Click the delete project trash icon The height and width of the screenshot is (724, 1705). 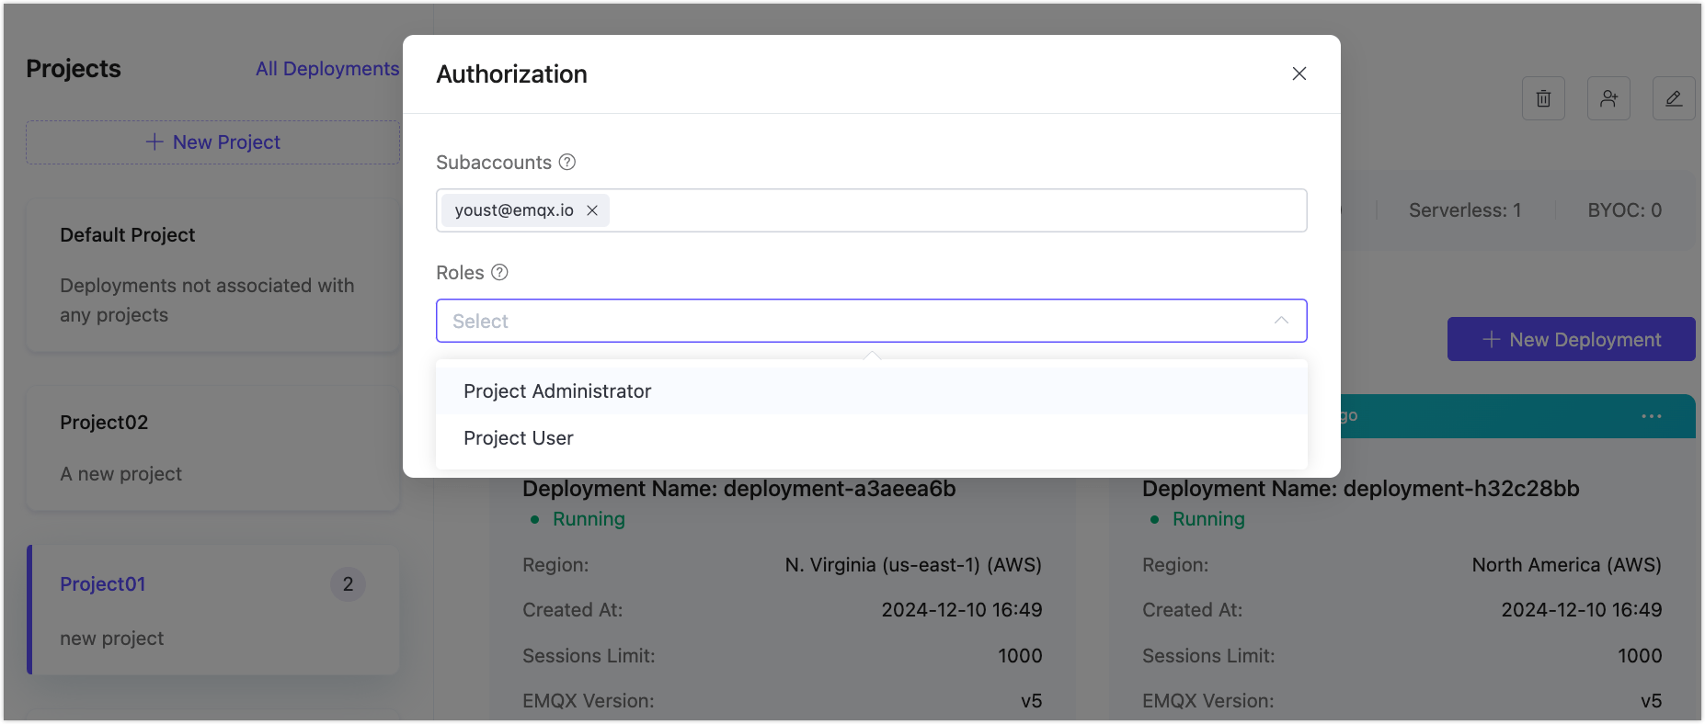coord(1543,98)
